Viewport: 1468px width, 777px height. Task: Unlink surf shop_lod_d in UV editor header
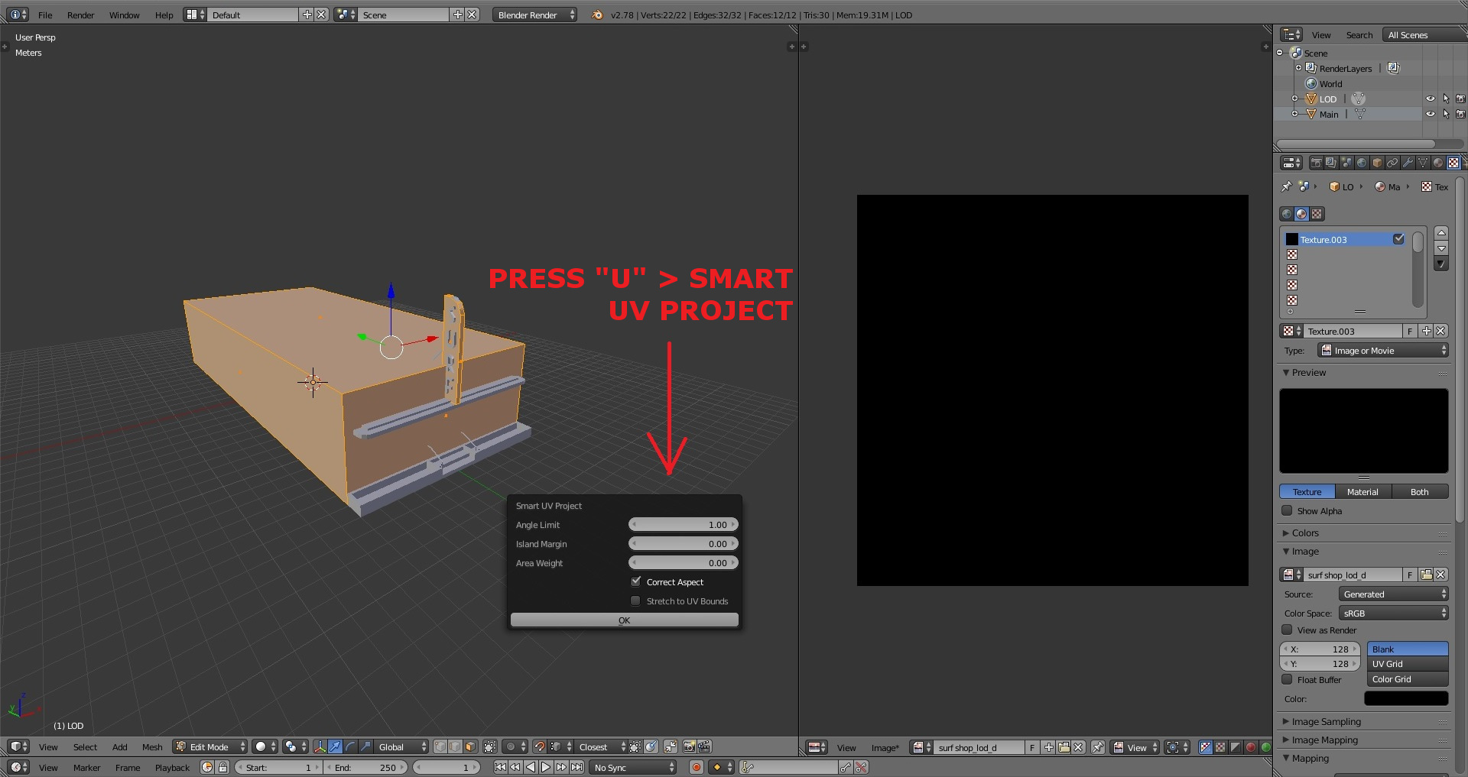pos(1078,747)
